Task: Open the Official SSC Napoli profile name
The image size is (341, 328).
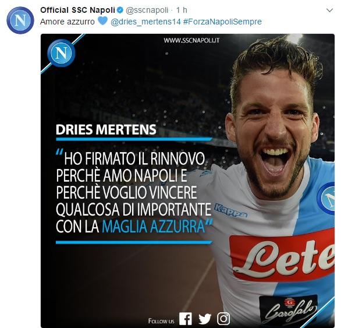Action: pos(77,10)
